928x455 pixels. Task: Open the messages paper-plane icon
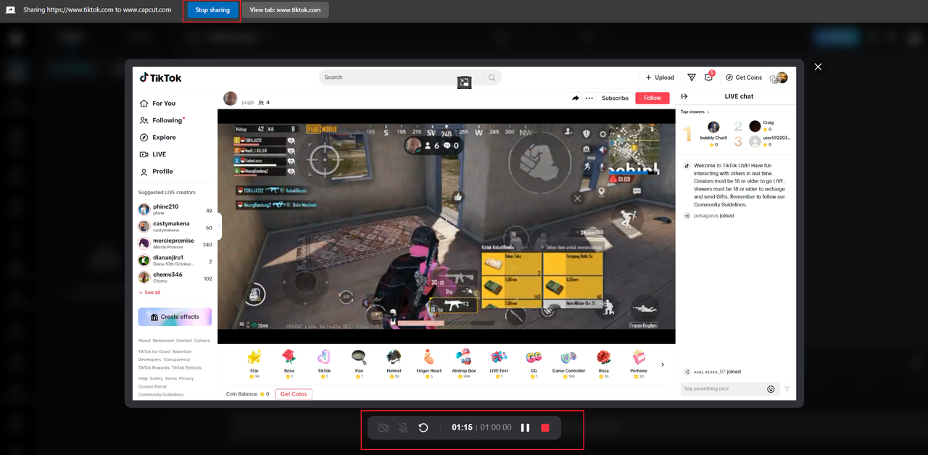coord(692,78)
